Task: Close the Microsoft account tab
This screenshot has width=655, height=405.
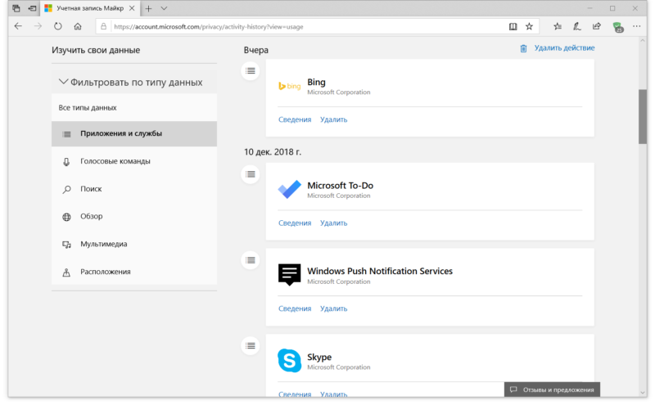Action: click(x=132, y=8)
